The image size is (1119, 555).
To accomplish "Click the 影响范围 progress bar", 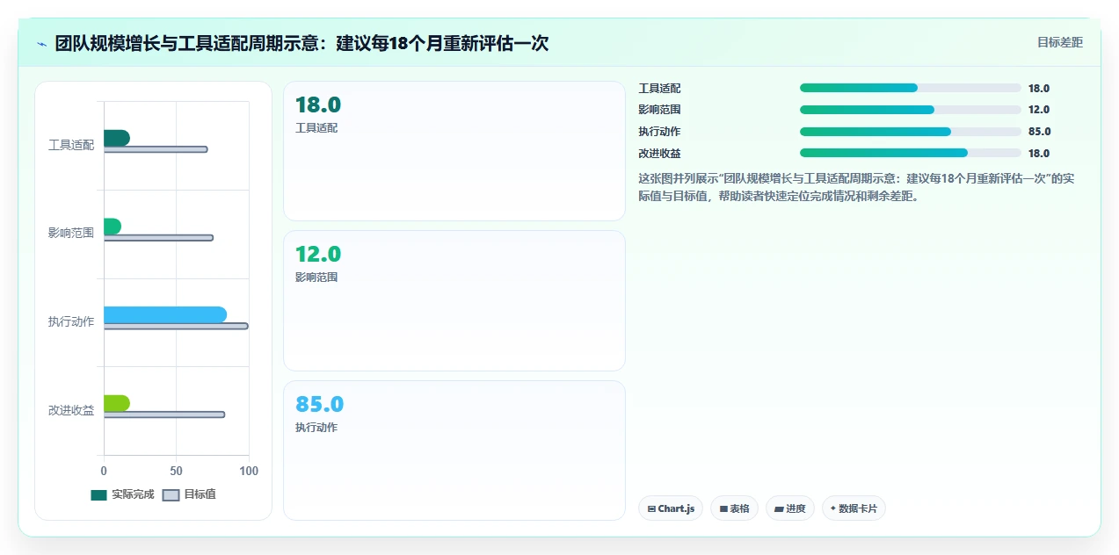I will (911, 110).
